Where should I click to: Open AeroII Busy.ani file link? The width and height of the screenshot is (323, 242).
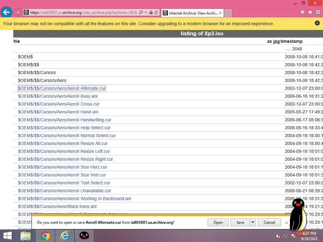click(x=58, y=96)
